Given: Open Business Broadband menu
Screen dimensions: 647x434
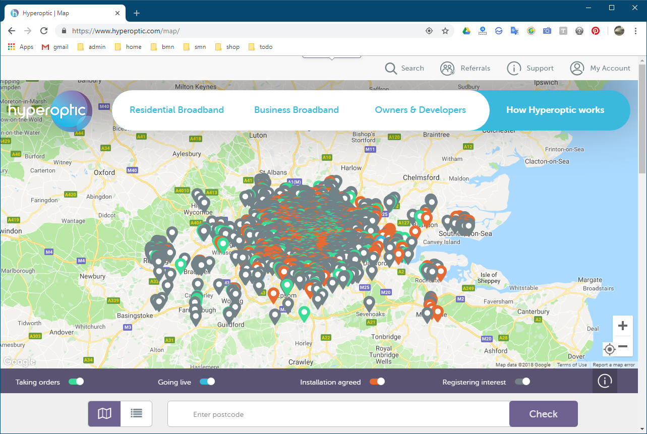Looking at the screenshot, I should coord(297,110).
